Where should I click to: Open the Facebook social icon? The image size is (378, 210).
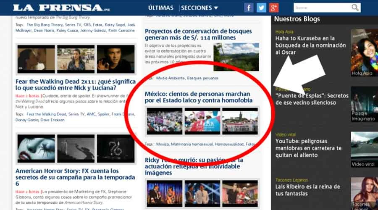pos(249,8)
